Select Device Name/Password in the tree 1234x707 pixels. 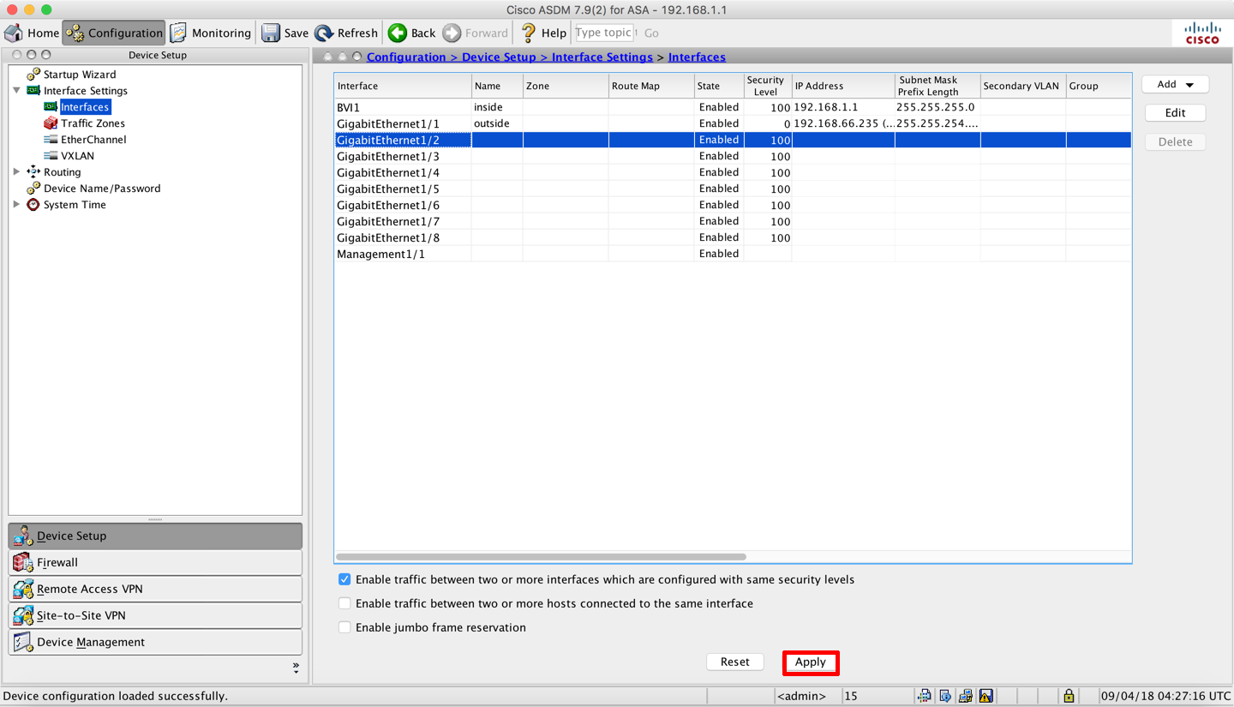pos(102,189)
